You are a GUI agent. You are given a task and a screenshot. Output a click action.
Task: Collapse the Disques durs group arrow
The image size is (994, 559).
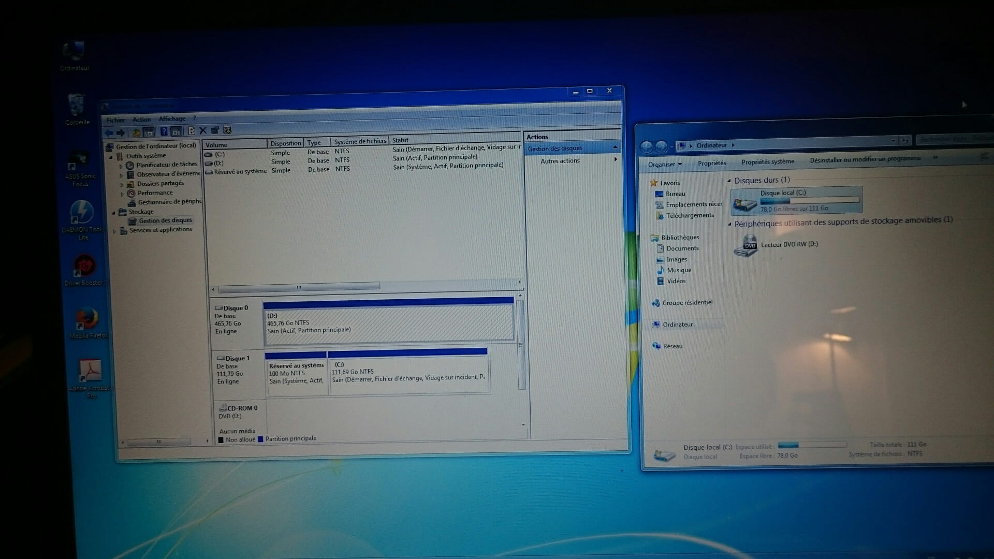(729, 181)
